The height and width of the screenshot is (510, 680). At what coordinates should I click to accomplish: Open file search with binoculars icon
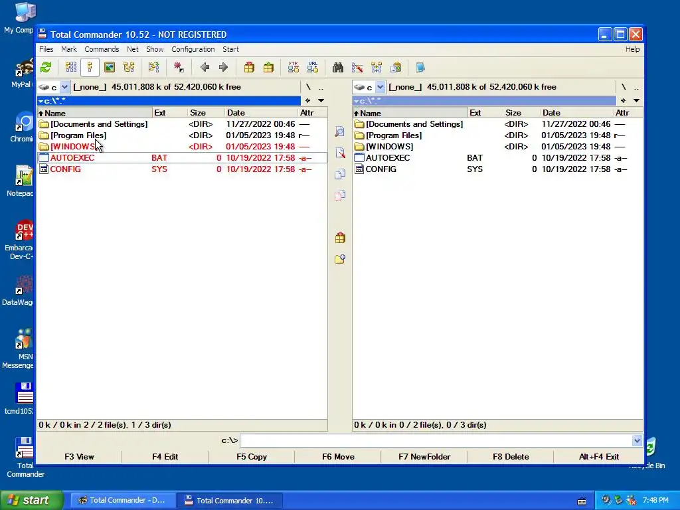point(338,67)
